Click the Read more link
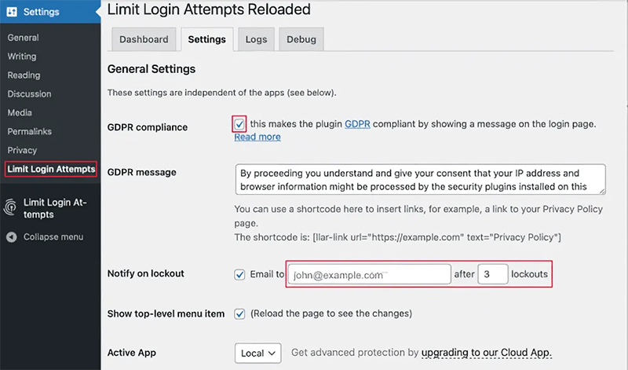This screenshot has height=370, width=628. tap(257, 137)
